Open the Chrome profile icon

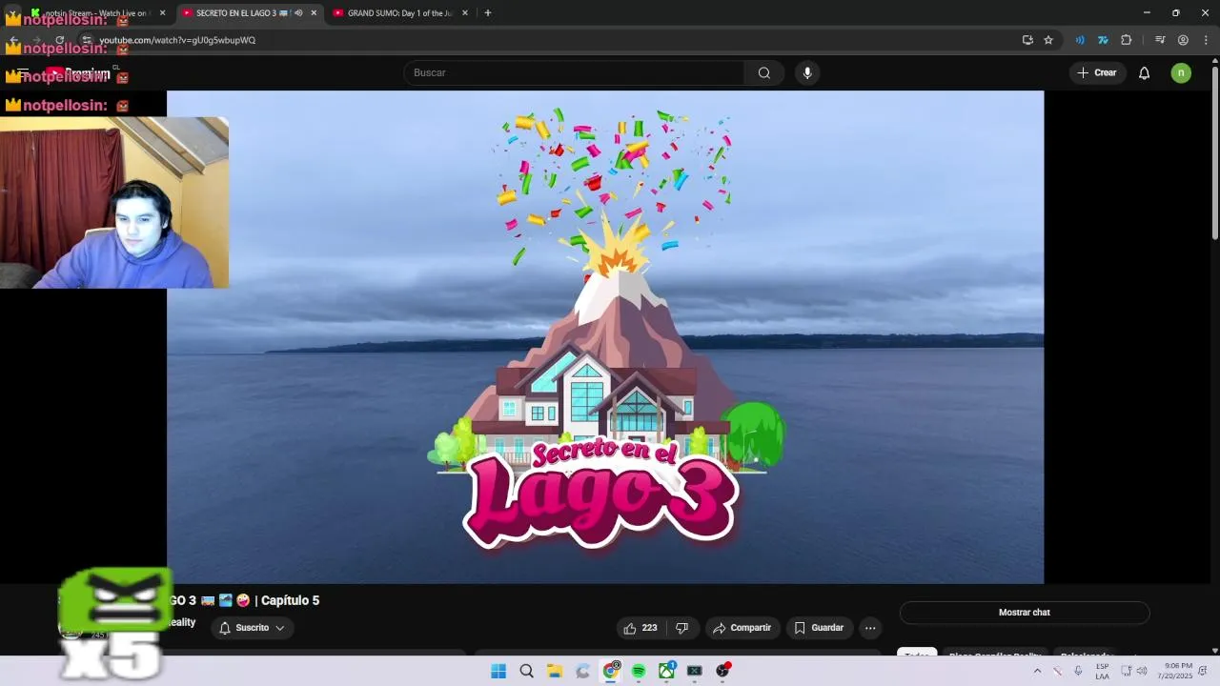[1183, 40]
